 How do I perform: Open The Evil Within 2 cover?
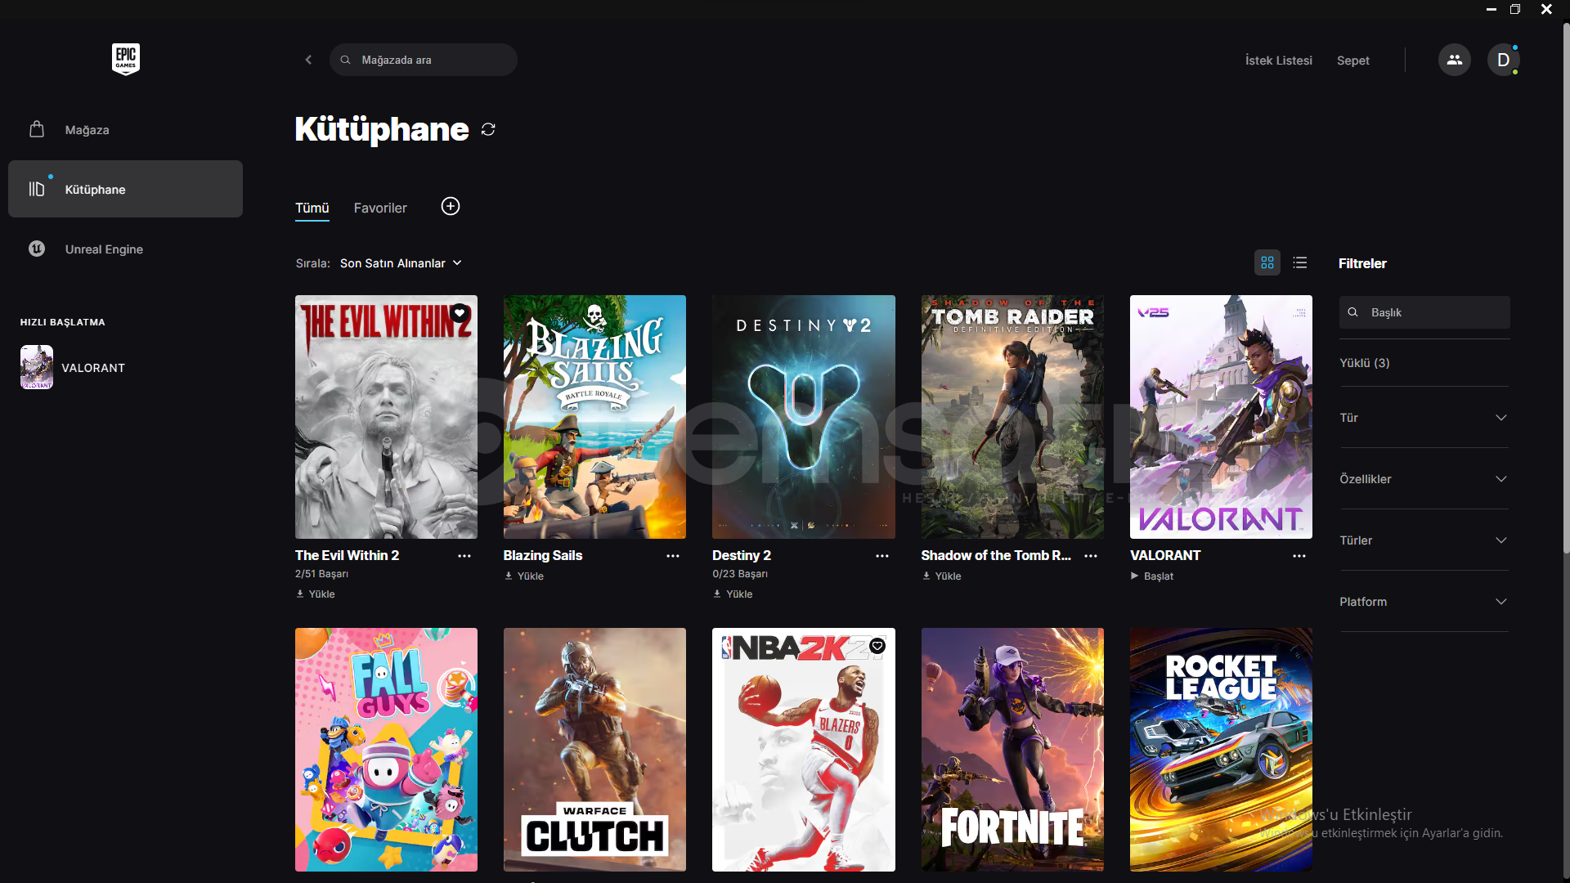(386, 417)
